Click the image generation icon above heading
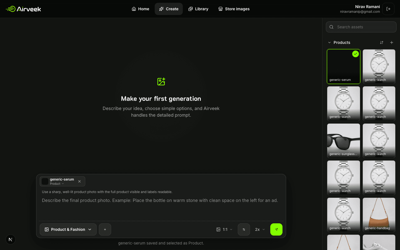400x250 pixels. [161, 82]
